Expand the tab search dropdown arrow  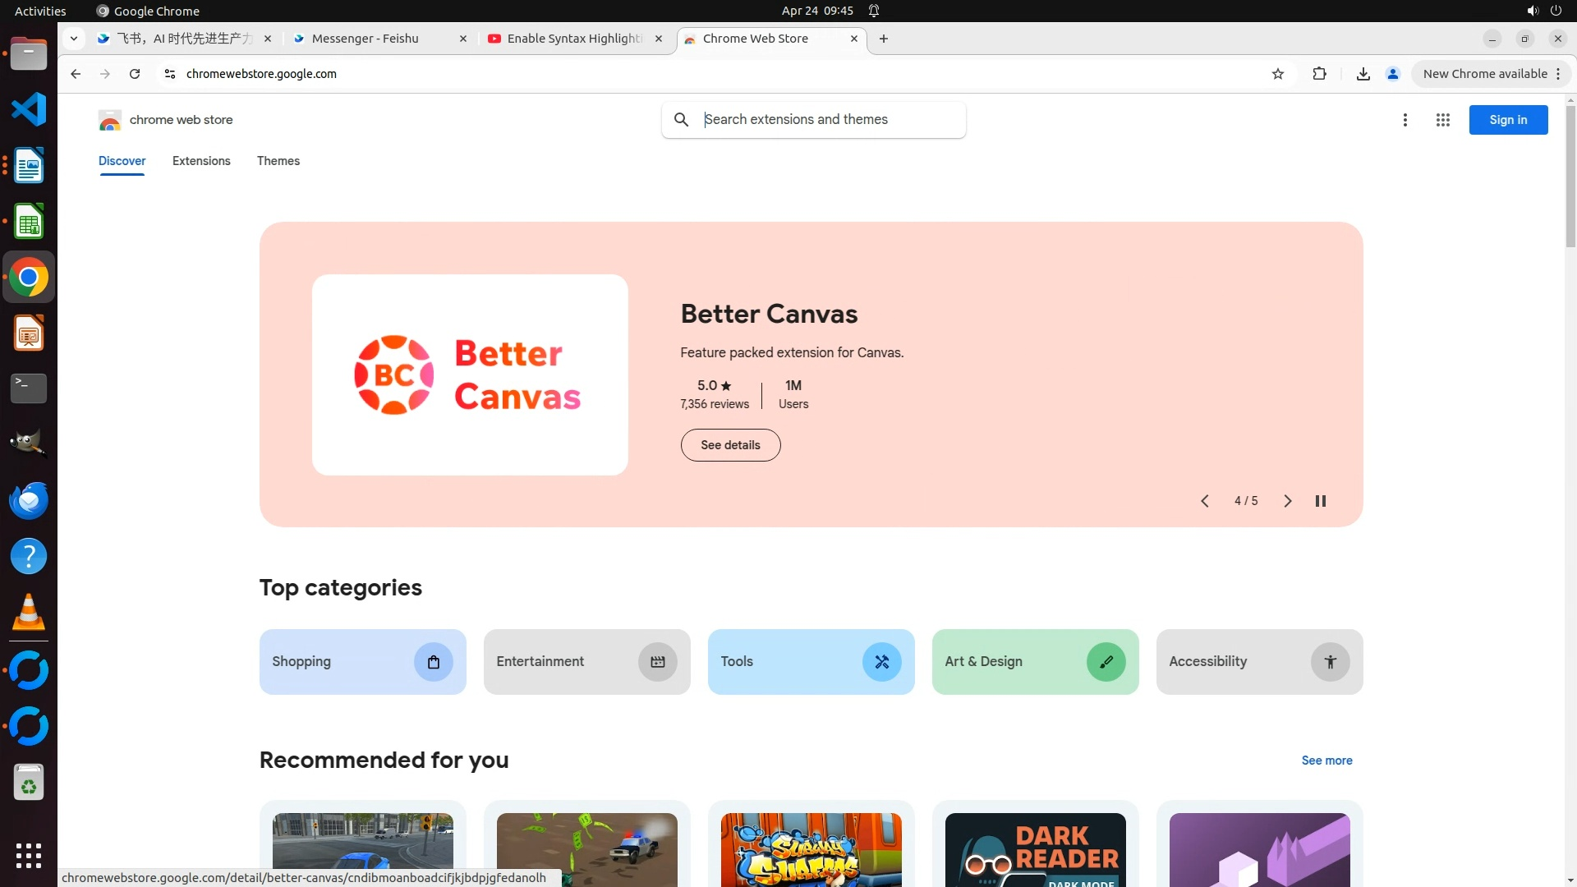pyautogui.click(x=74, y=39)
